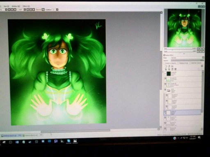
Task: Switch to second document tab
Action: coord(32,135)
